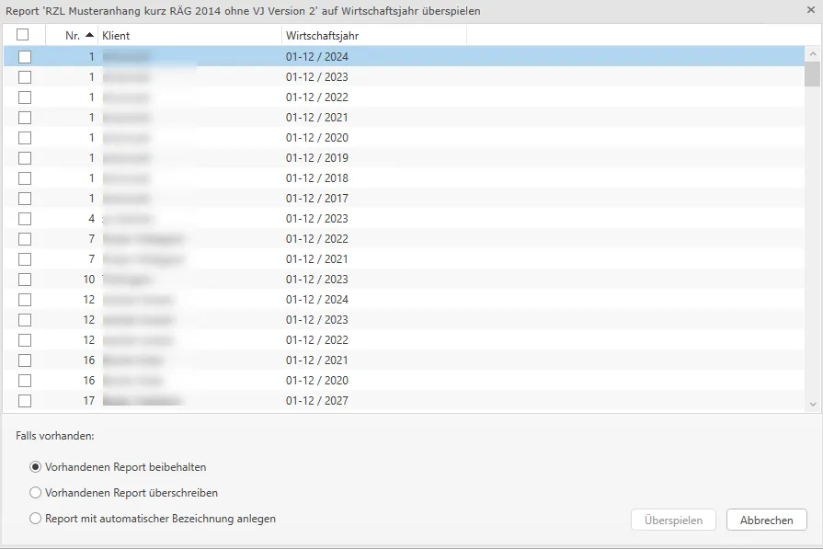Grab the vertical scrollbar thumb
Image resolution: width=823 pixels, height=549 pixels.
pyautogui.click(x=813, y=74)
